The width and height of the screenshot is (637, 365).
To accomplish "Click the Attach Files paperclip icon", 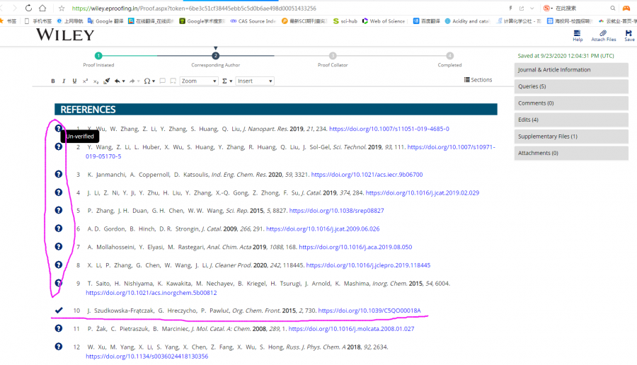I will coord(603,35).
